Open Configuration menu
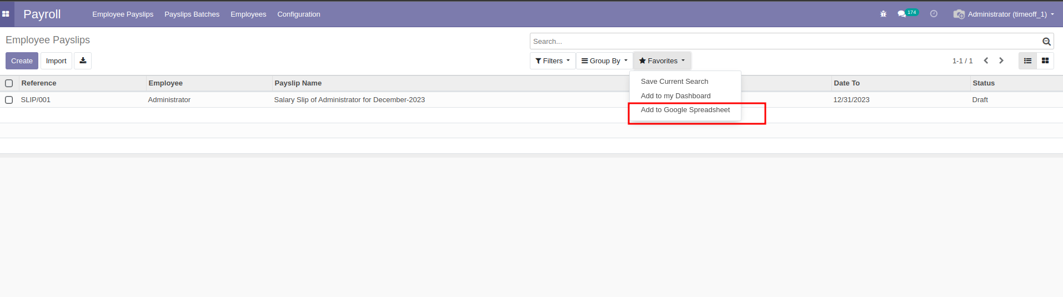The width and height of the screenshot is (1063, 297). pyautogui.click(x=299, y=14)
